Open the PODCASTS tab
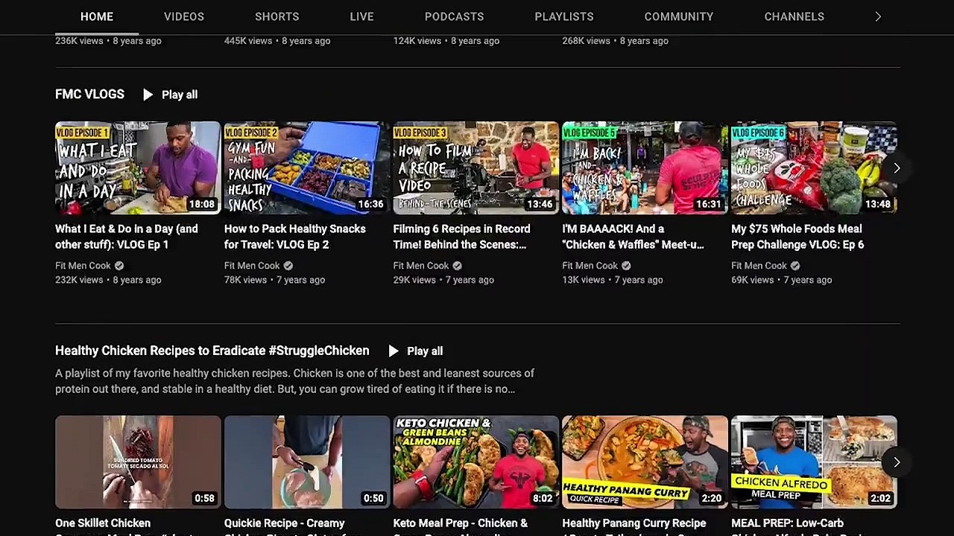The width and height of the screenshot is (954, 536). click(455, 16)
